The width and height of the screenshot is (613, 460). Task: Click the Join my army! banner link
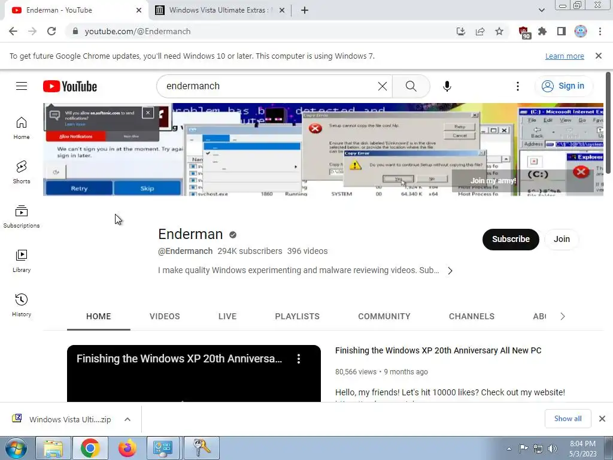[x=493, y=181]
